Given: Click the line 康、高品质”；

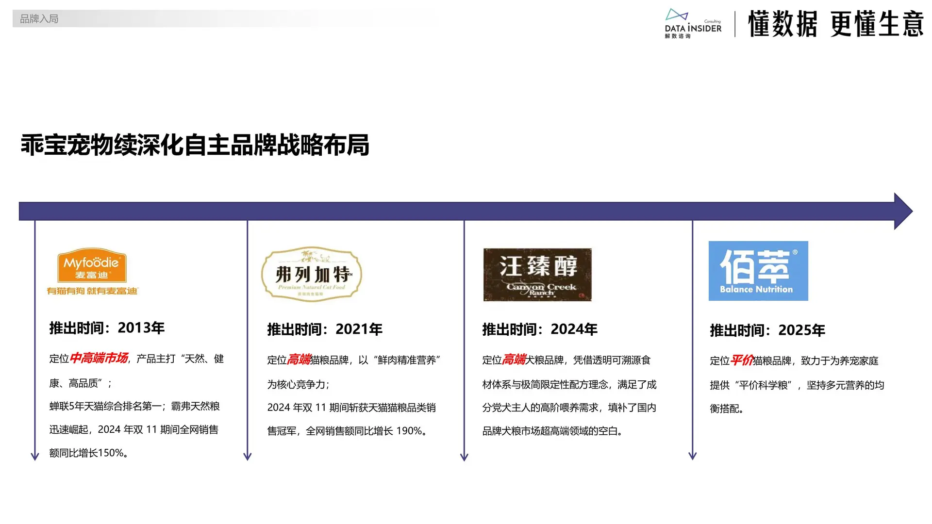Looking at the screenshot, I should tap(81, 383).
